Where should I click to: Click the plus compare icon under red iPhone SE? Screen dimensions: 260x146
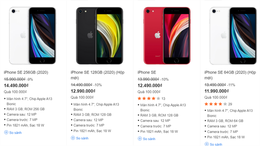(140, 139)
